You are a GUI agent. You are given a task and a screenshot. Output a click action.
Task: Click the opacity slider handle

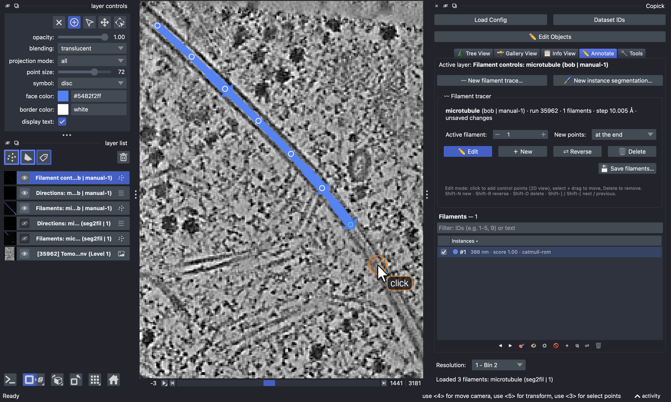(104, 37)
